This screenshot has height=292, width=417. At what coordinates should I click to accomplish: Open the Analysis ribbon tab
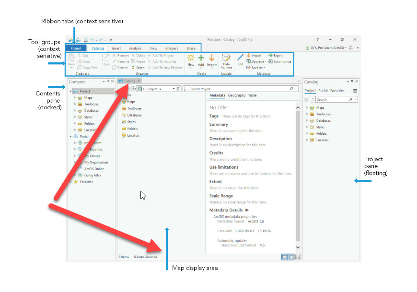tap(135, 48)
